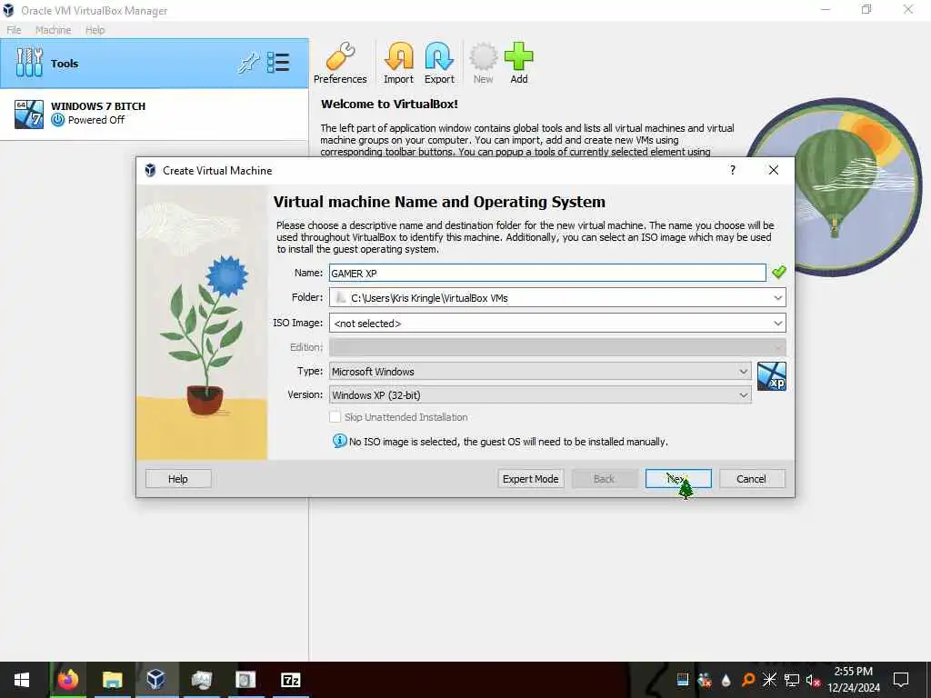
Task: Click the Help button in the dialog
Action: click(x=178, y=478)
